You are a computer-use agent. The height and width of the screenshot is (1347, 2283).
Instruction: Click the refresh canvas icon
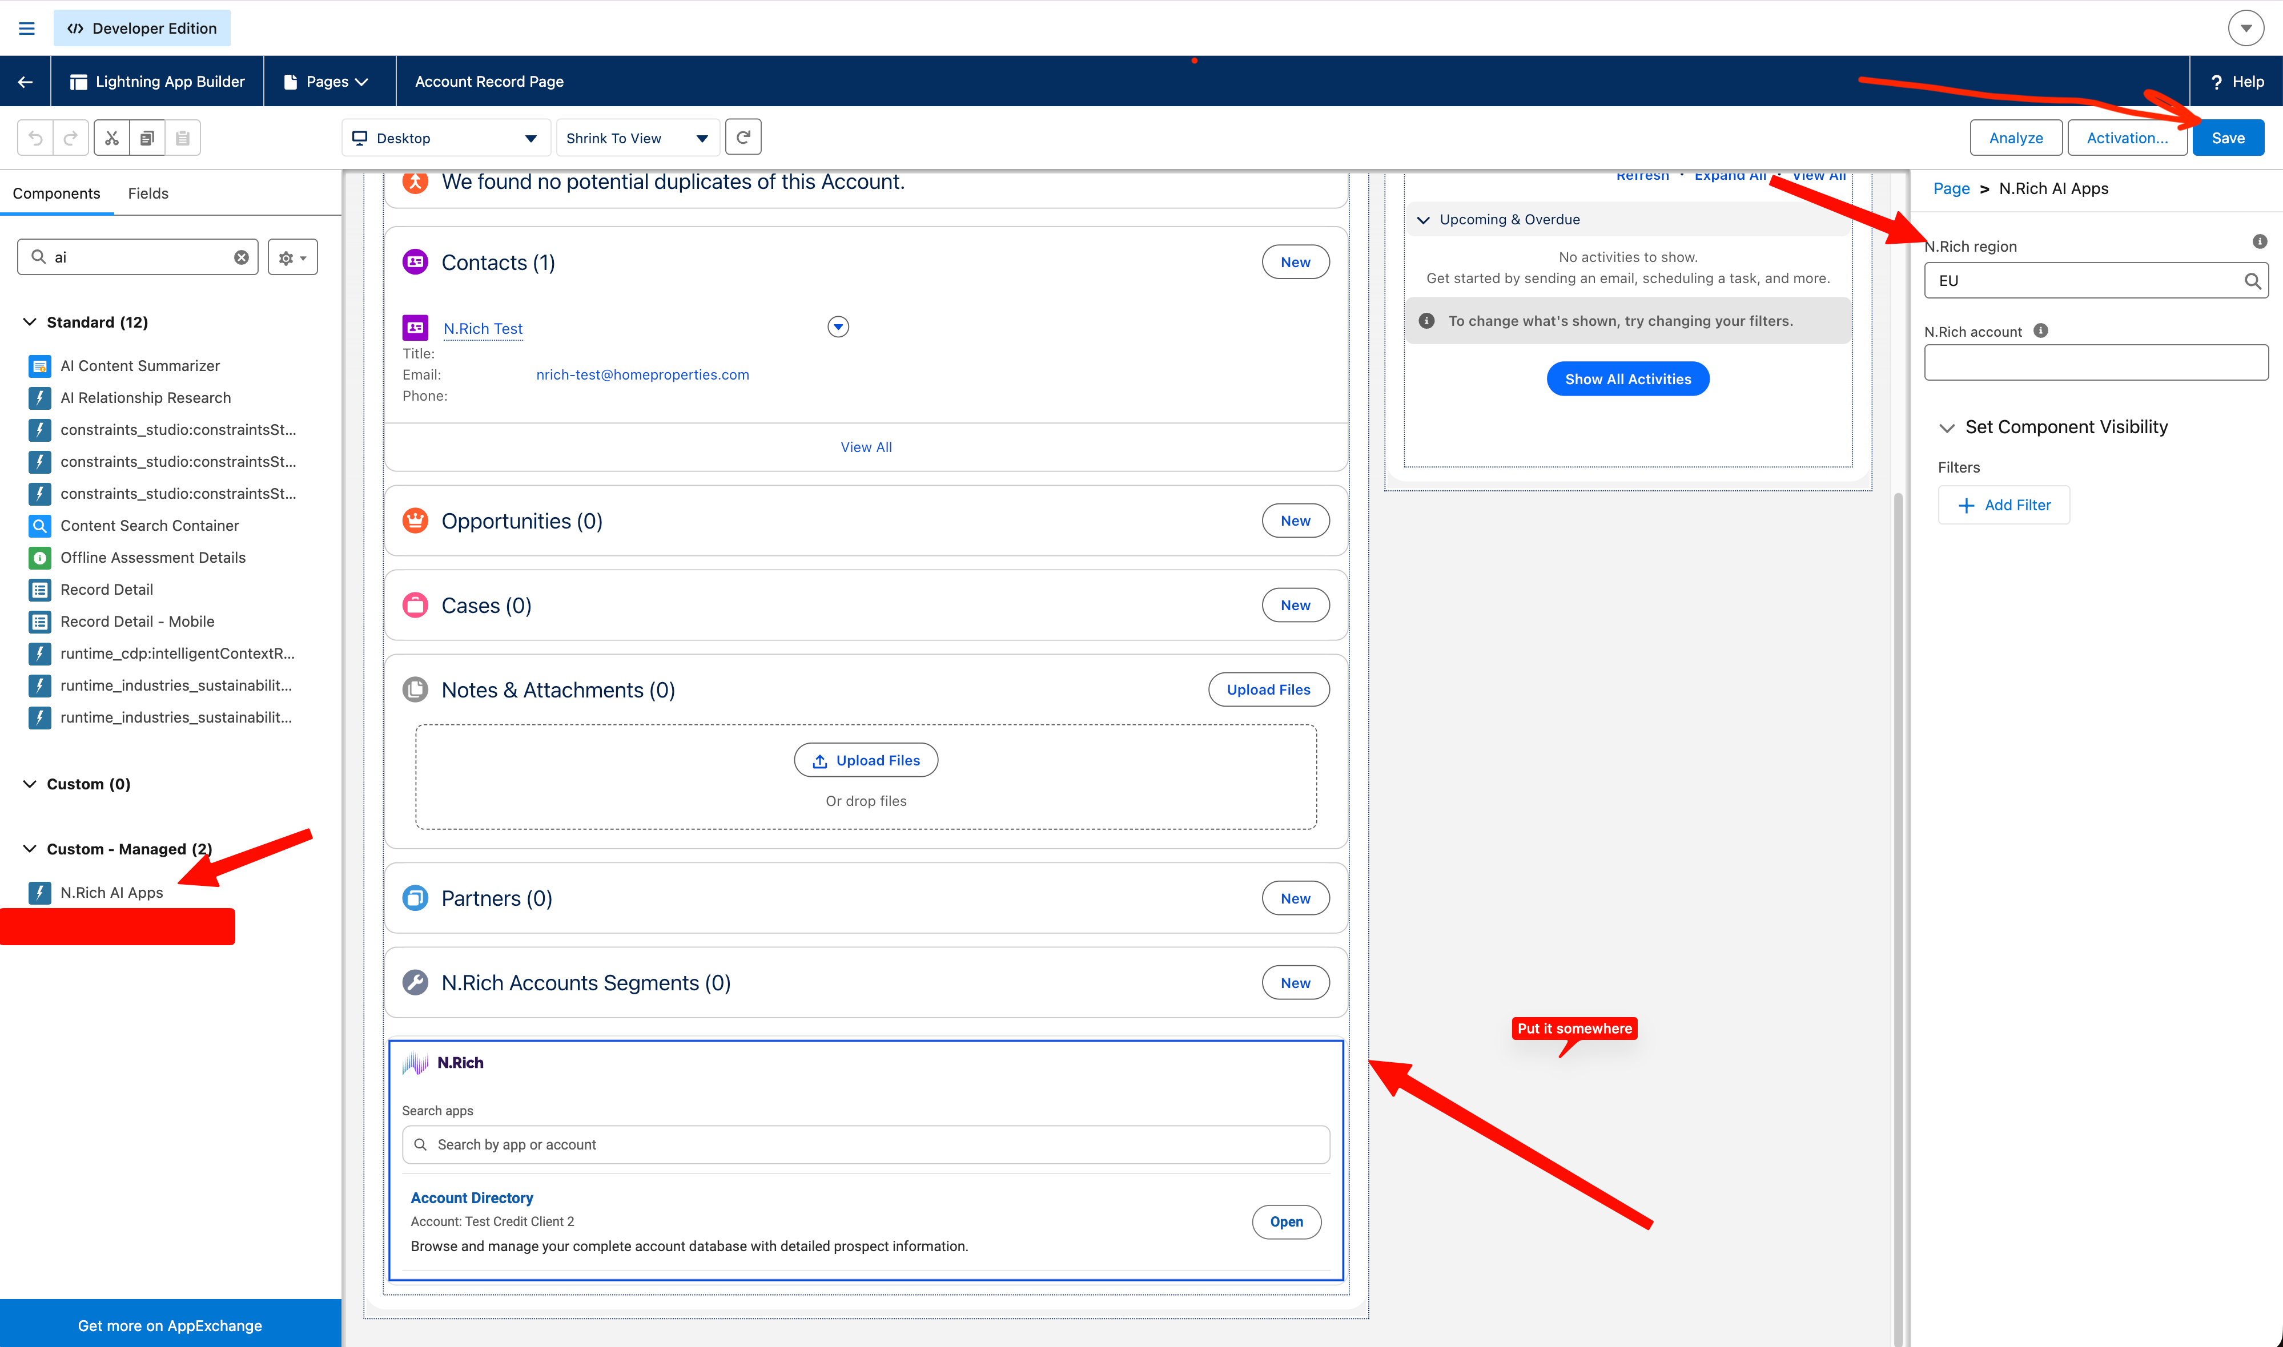pyautogui.click(x=743, y=137)
